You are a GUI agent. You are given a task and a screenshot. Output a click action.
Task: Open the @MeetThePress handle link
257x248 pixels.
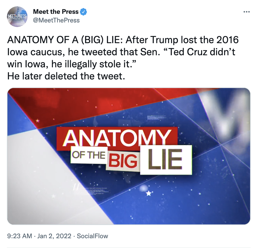pyautogui.click(x=56, y=20)
